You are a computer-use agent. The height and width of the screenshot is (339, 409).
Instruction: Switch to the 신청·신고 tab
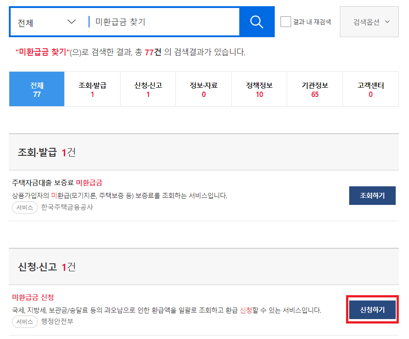(x=148, y=89)
